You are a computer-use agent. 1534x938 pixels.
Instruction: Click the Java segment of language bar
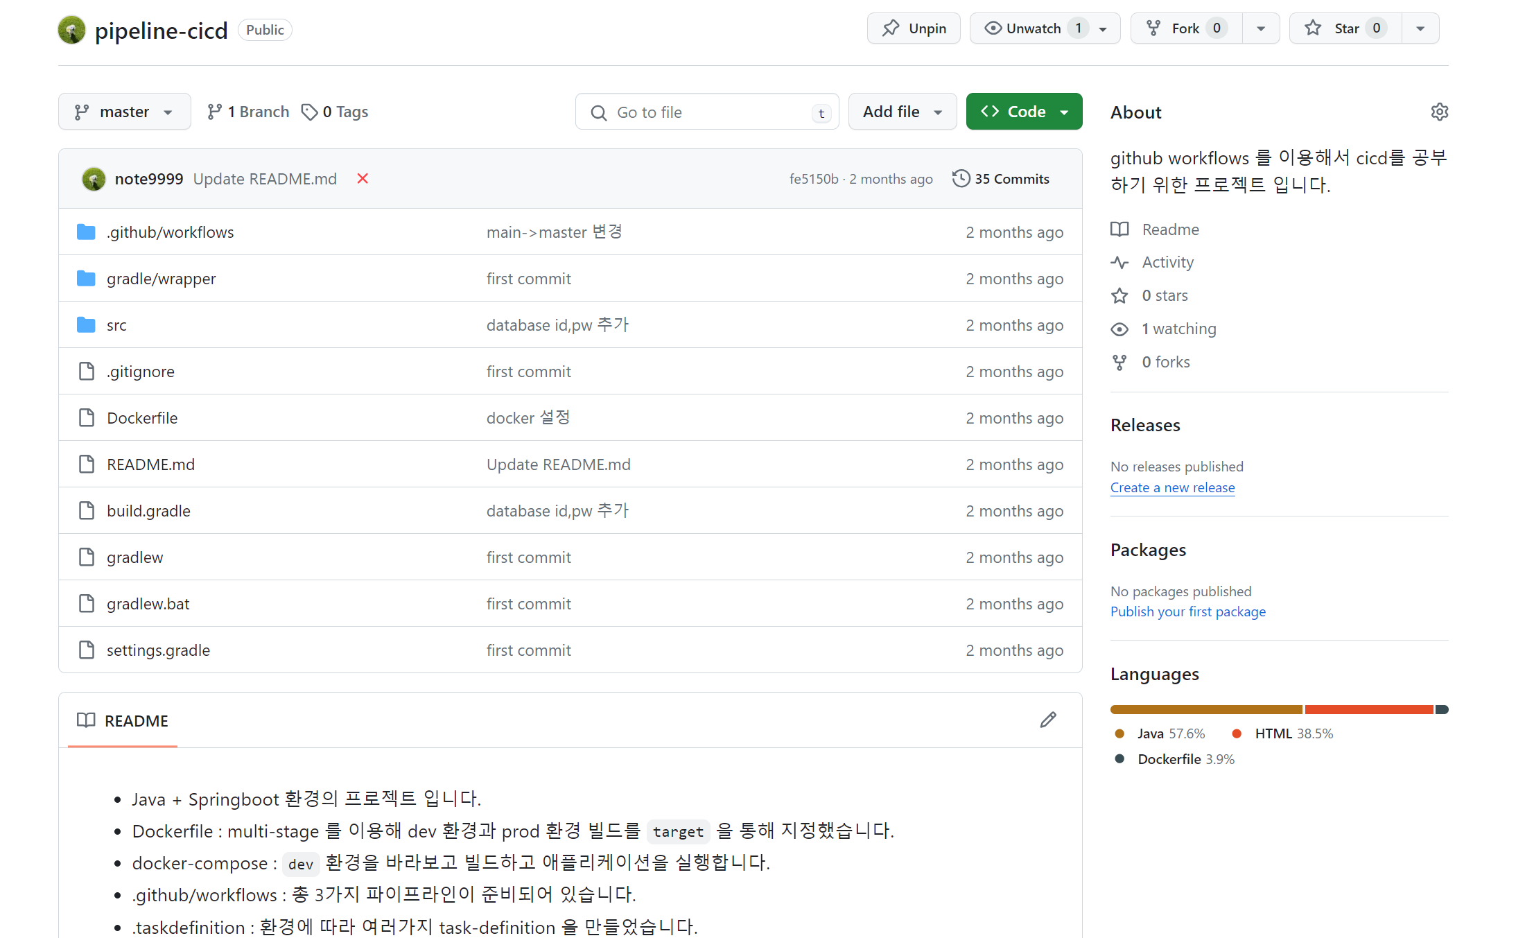click(x=1206, y=709)
